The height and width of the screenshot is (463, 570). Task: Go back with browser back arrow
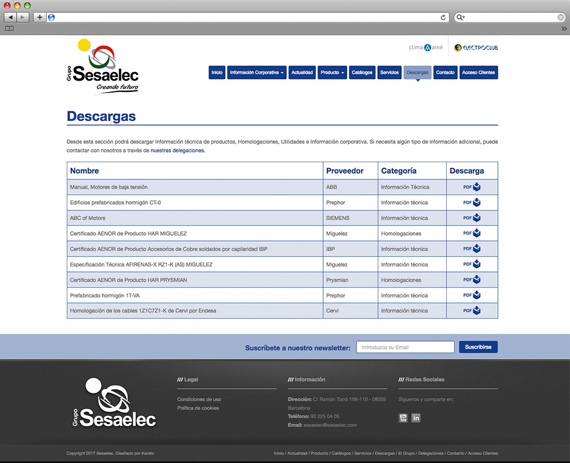click(x=11, y=17)
